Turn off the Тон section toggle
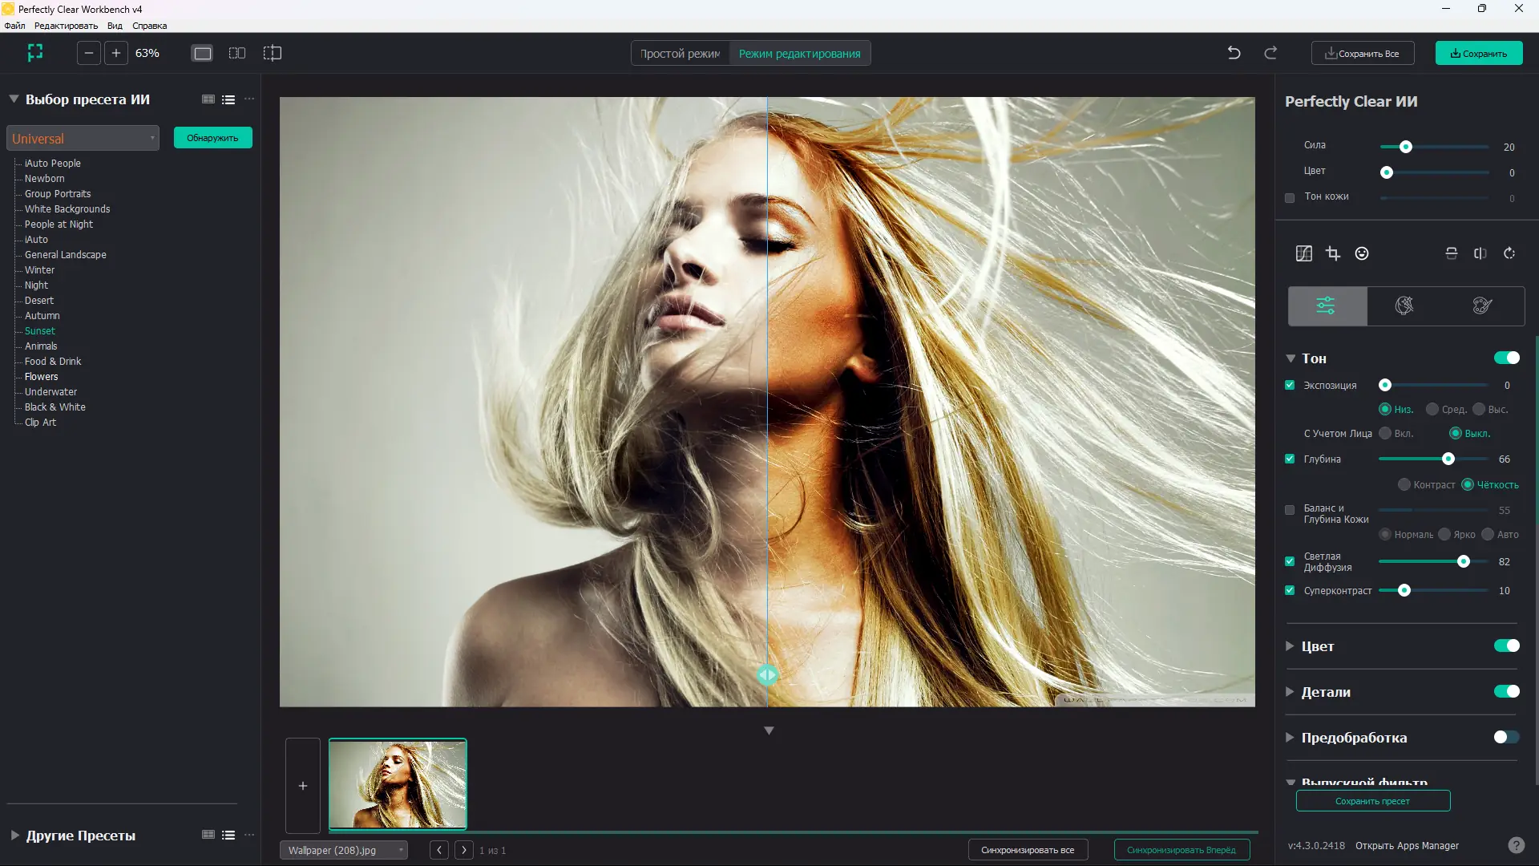1539x866 pixels. pos(1506,358)
